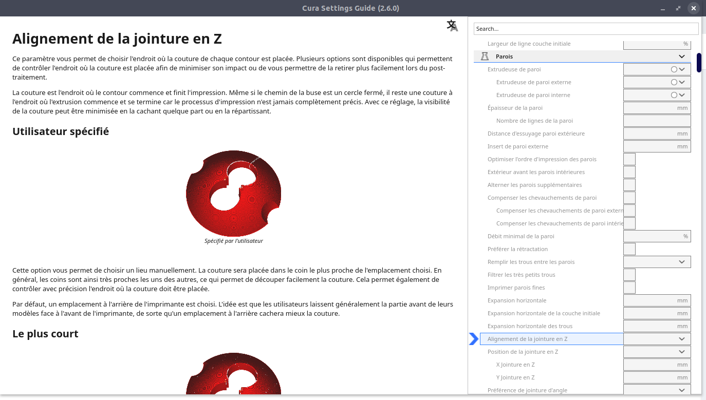Select the Position de la jointure en Z label
Viewport: 706px width, 400px height.
523,352
